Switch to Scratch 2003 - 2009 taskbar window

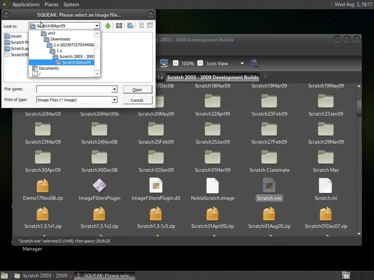[43, 276]
